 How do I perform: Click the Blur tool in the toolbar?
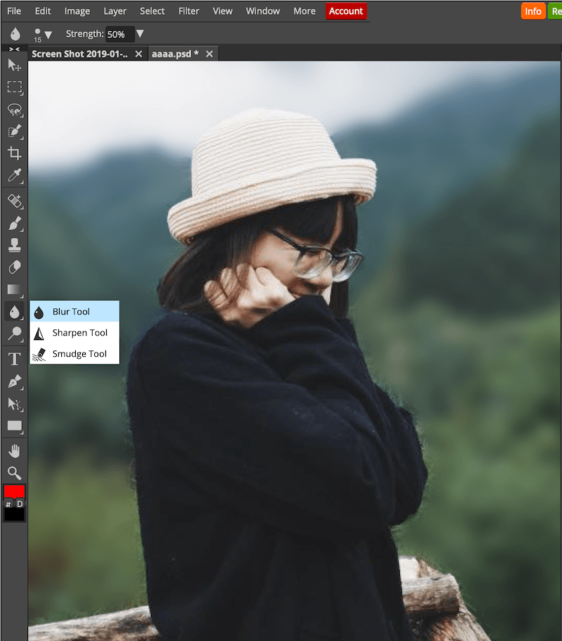coord(14,312)
